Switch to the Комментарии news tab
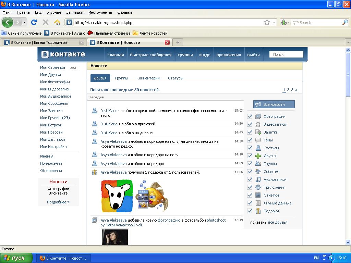This screenshot has height=263, width=351. pyautogui.click(x=148, y=78)
